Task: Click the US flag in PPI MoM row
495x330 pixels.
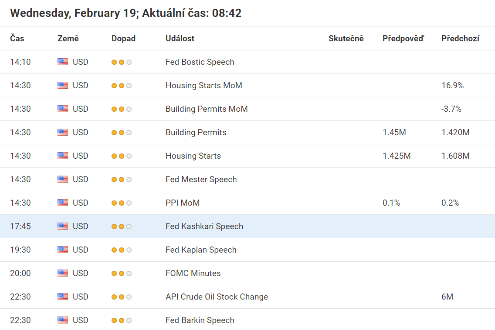Action: click(63, 203)
